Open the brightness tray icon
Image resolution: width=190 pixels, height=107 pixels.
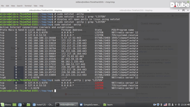click(179, 105)
